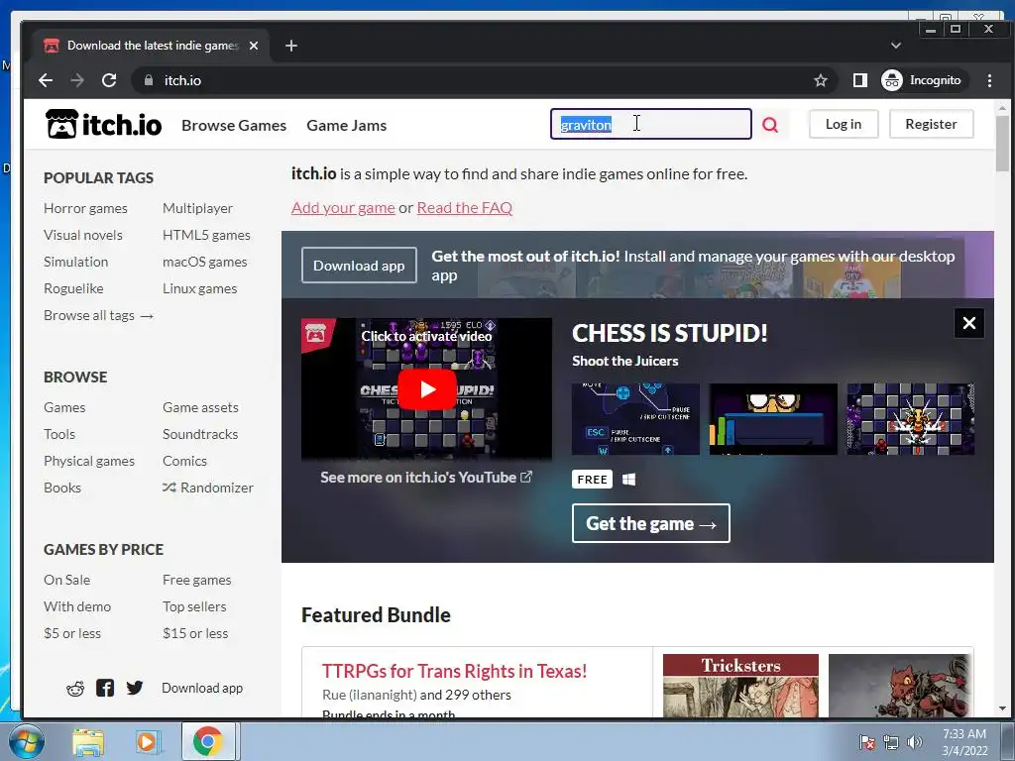Browse Game assets category

click(200, 407)
